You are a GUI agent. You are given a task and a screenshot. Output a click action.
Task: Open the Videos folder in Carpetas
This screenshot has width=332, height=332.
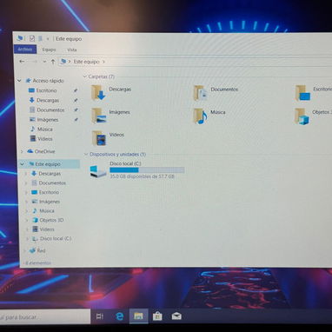108,138
